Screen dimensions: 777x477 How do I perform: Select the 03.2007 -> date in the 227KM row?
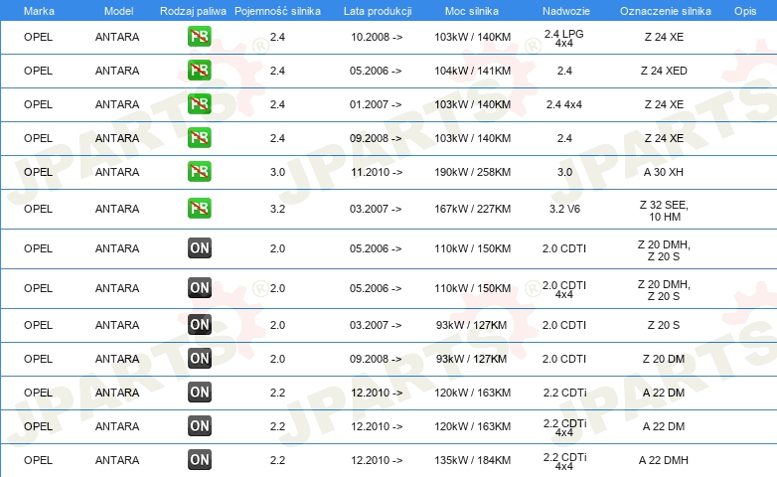pyautogui.click(x=376, y=209)
